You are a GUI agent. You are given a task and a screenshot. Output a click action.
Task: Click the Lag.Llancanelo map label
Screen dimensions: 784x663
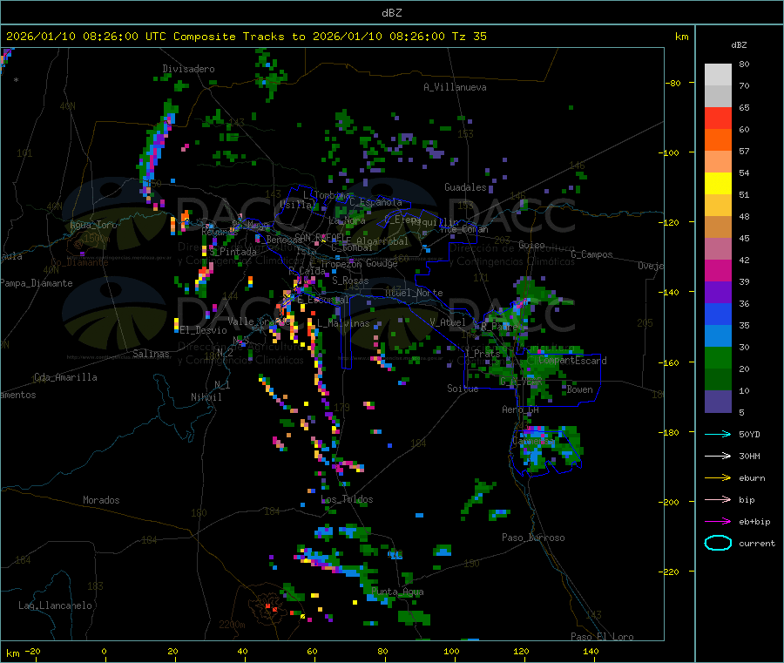click(55, 605)
